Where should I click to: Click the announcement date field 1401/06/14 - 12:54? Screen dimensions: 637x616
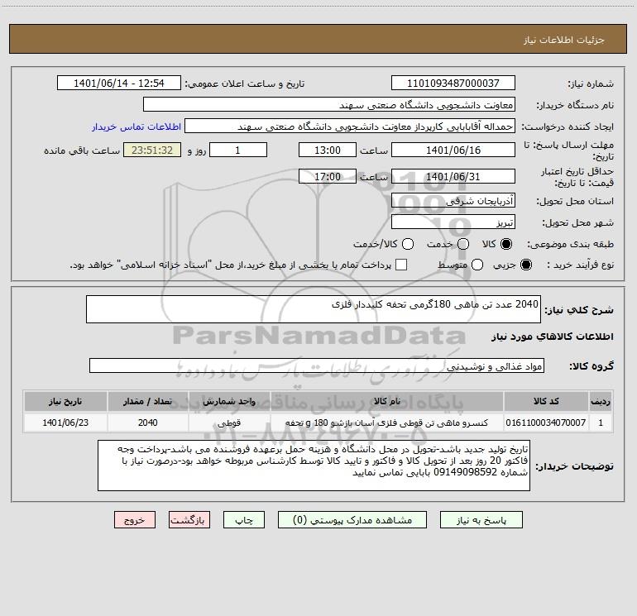(118, 83)
